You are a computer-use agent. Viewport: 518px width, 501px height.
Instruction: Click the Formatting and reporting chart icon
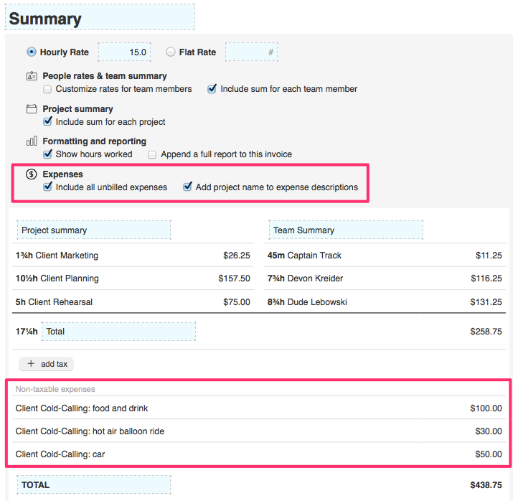[31, 141]
